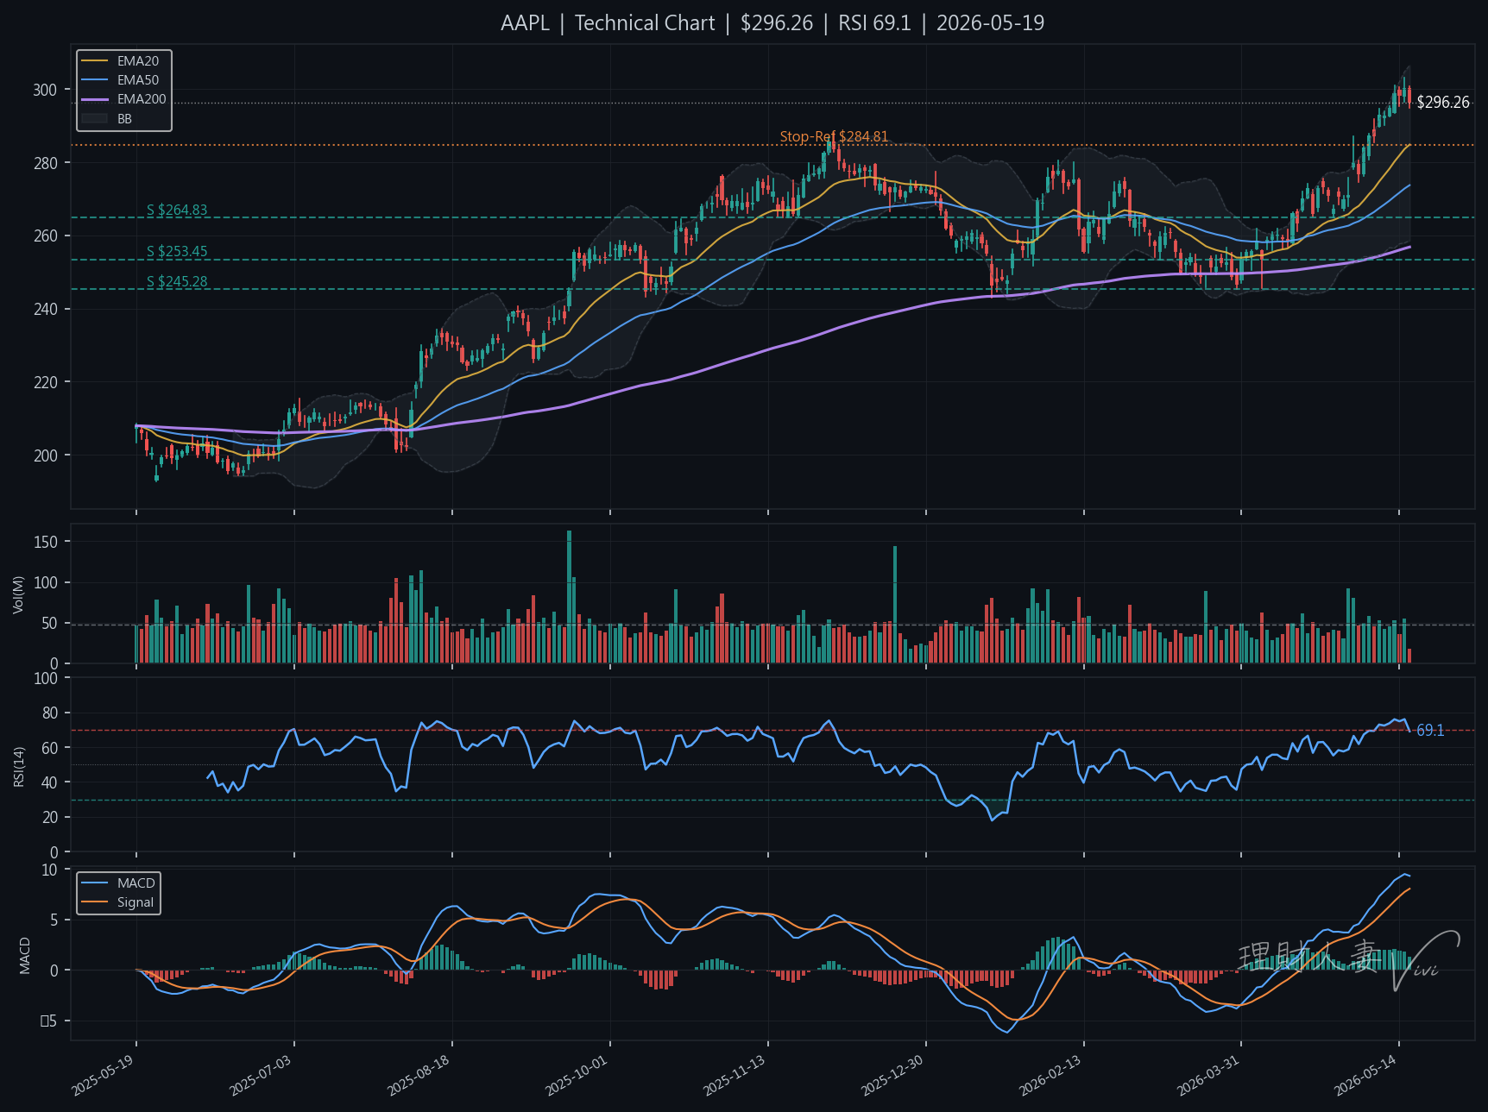The height and width of the screenshot is (1112, 1488).
Task: Click the EMA20 orange line swatch in legend
Action: point(94,61)
